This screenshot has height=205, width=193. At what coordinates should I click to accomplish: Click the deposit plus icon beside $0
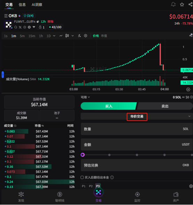click(191, 97)
